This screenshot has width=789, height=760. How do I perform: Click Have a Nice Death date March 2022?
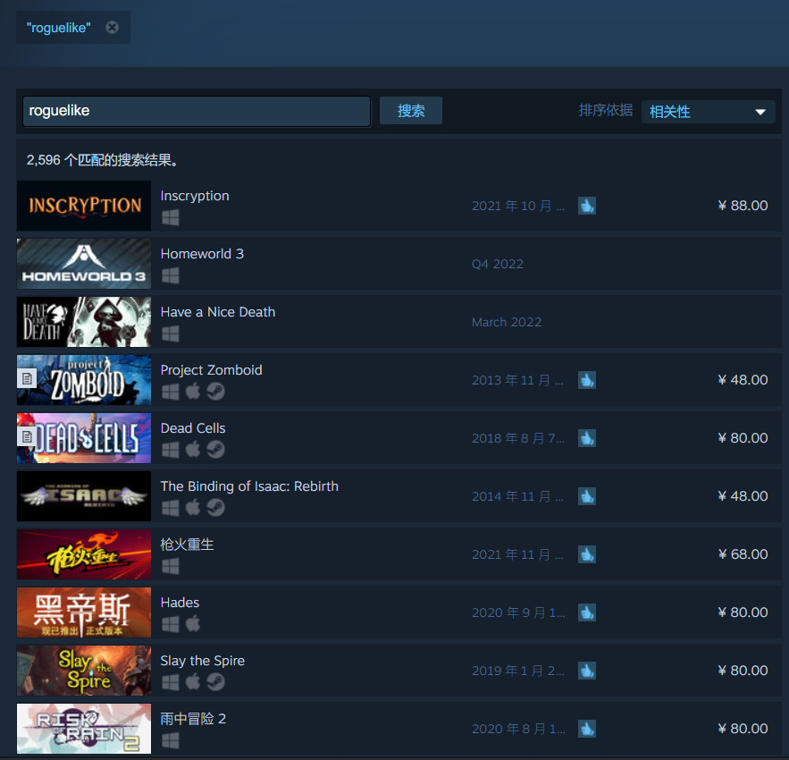[507, 322]
